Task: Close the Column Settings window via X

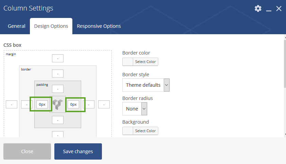Action: pyautogui.click(x=279, y=8)
